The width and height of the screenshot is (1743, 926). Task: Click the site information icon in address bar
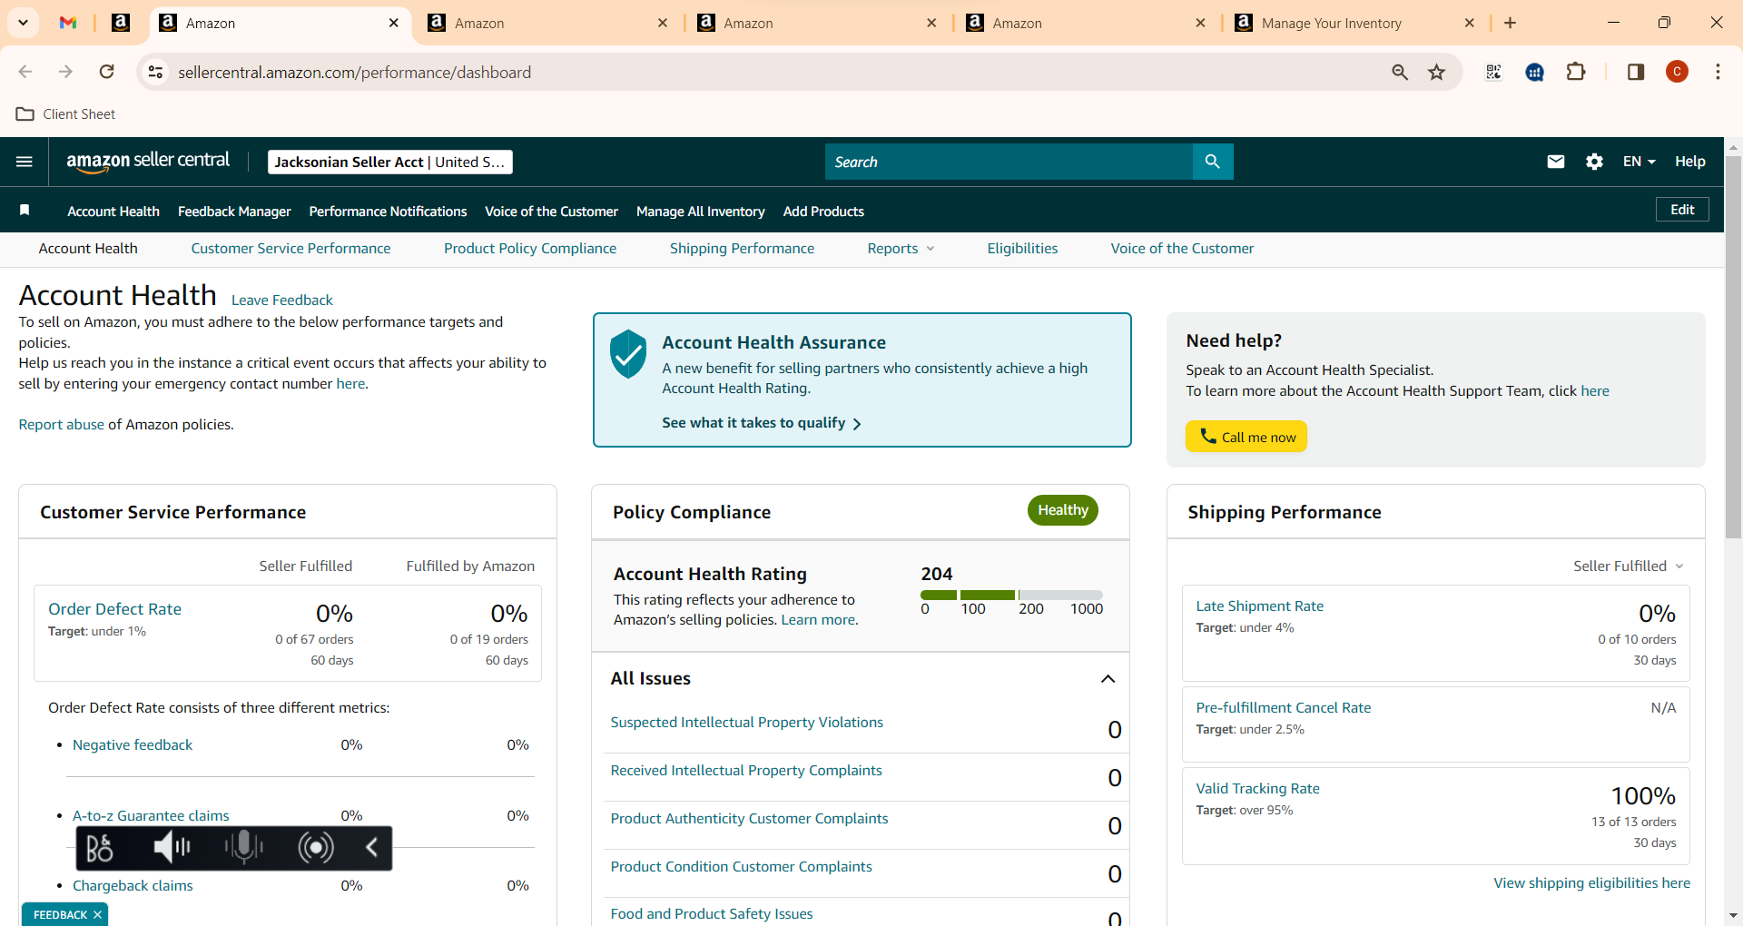click(x=156, y=72)
